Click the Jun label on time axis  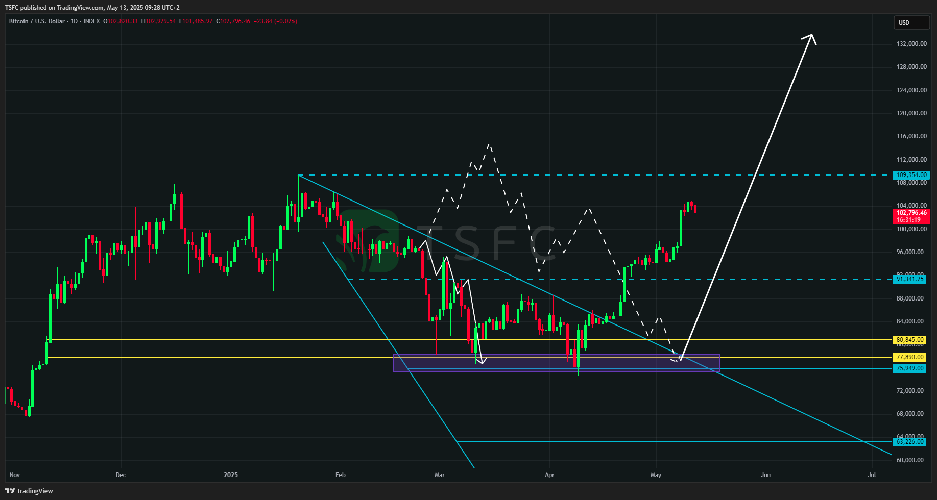[765, 475]
